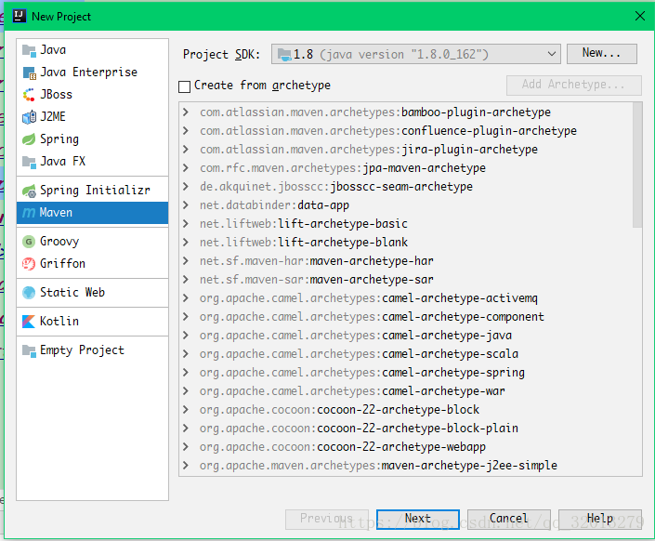Select Empty Project in sidebar

[x=92, y=350]
